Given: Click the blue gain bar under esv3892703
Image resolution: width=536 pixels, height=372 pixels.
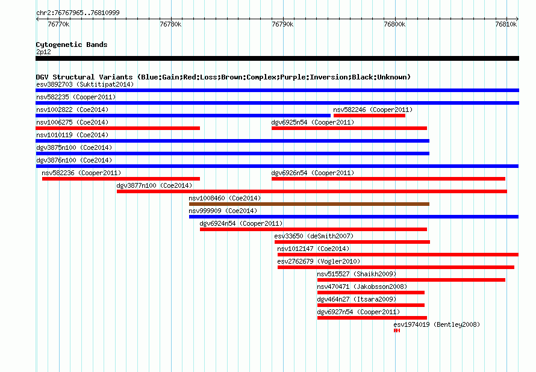Looking at the screenshot, I should (277, 90).
